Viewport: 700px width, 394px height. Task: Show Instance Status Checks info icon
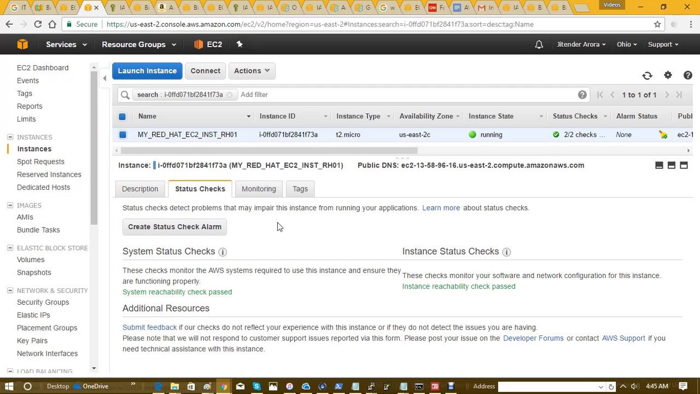pyautogui.click(x=506, y=252)
